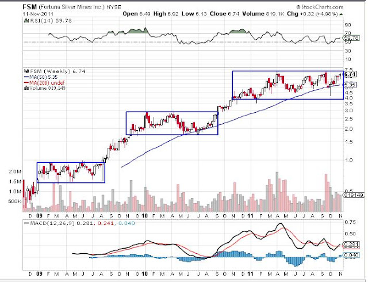Click the 90 label on the RSI axis
The height and width of the screenshot is (282, 368).
point(348,25)
